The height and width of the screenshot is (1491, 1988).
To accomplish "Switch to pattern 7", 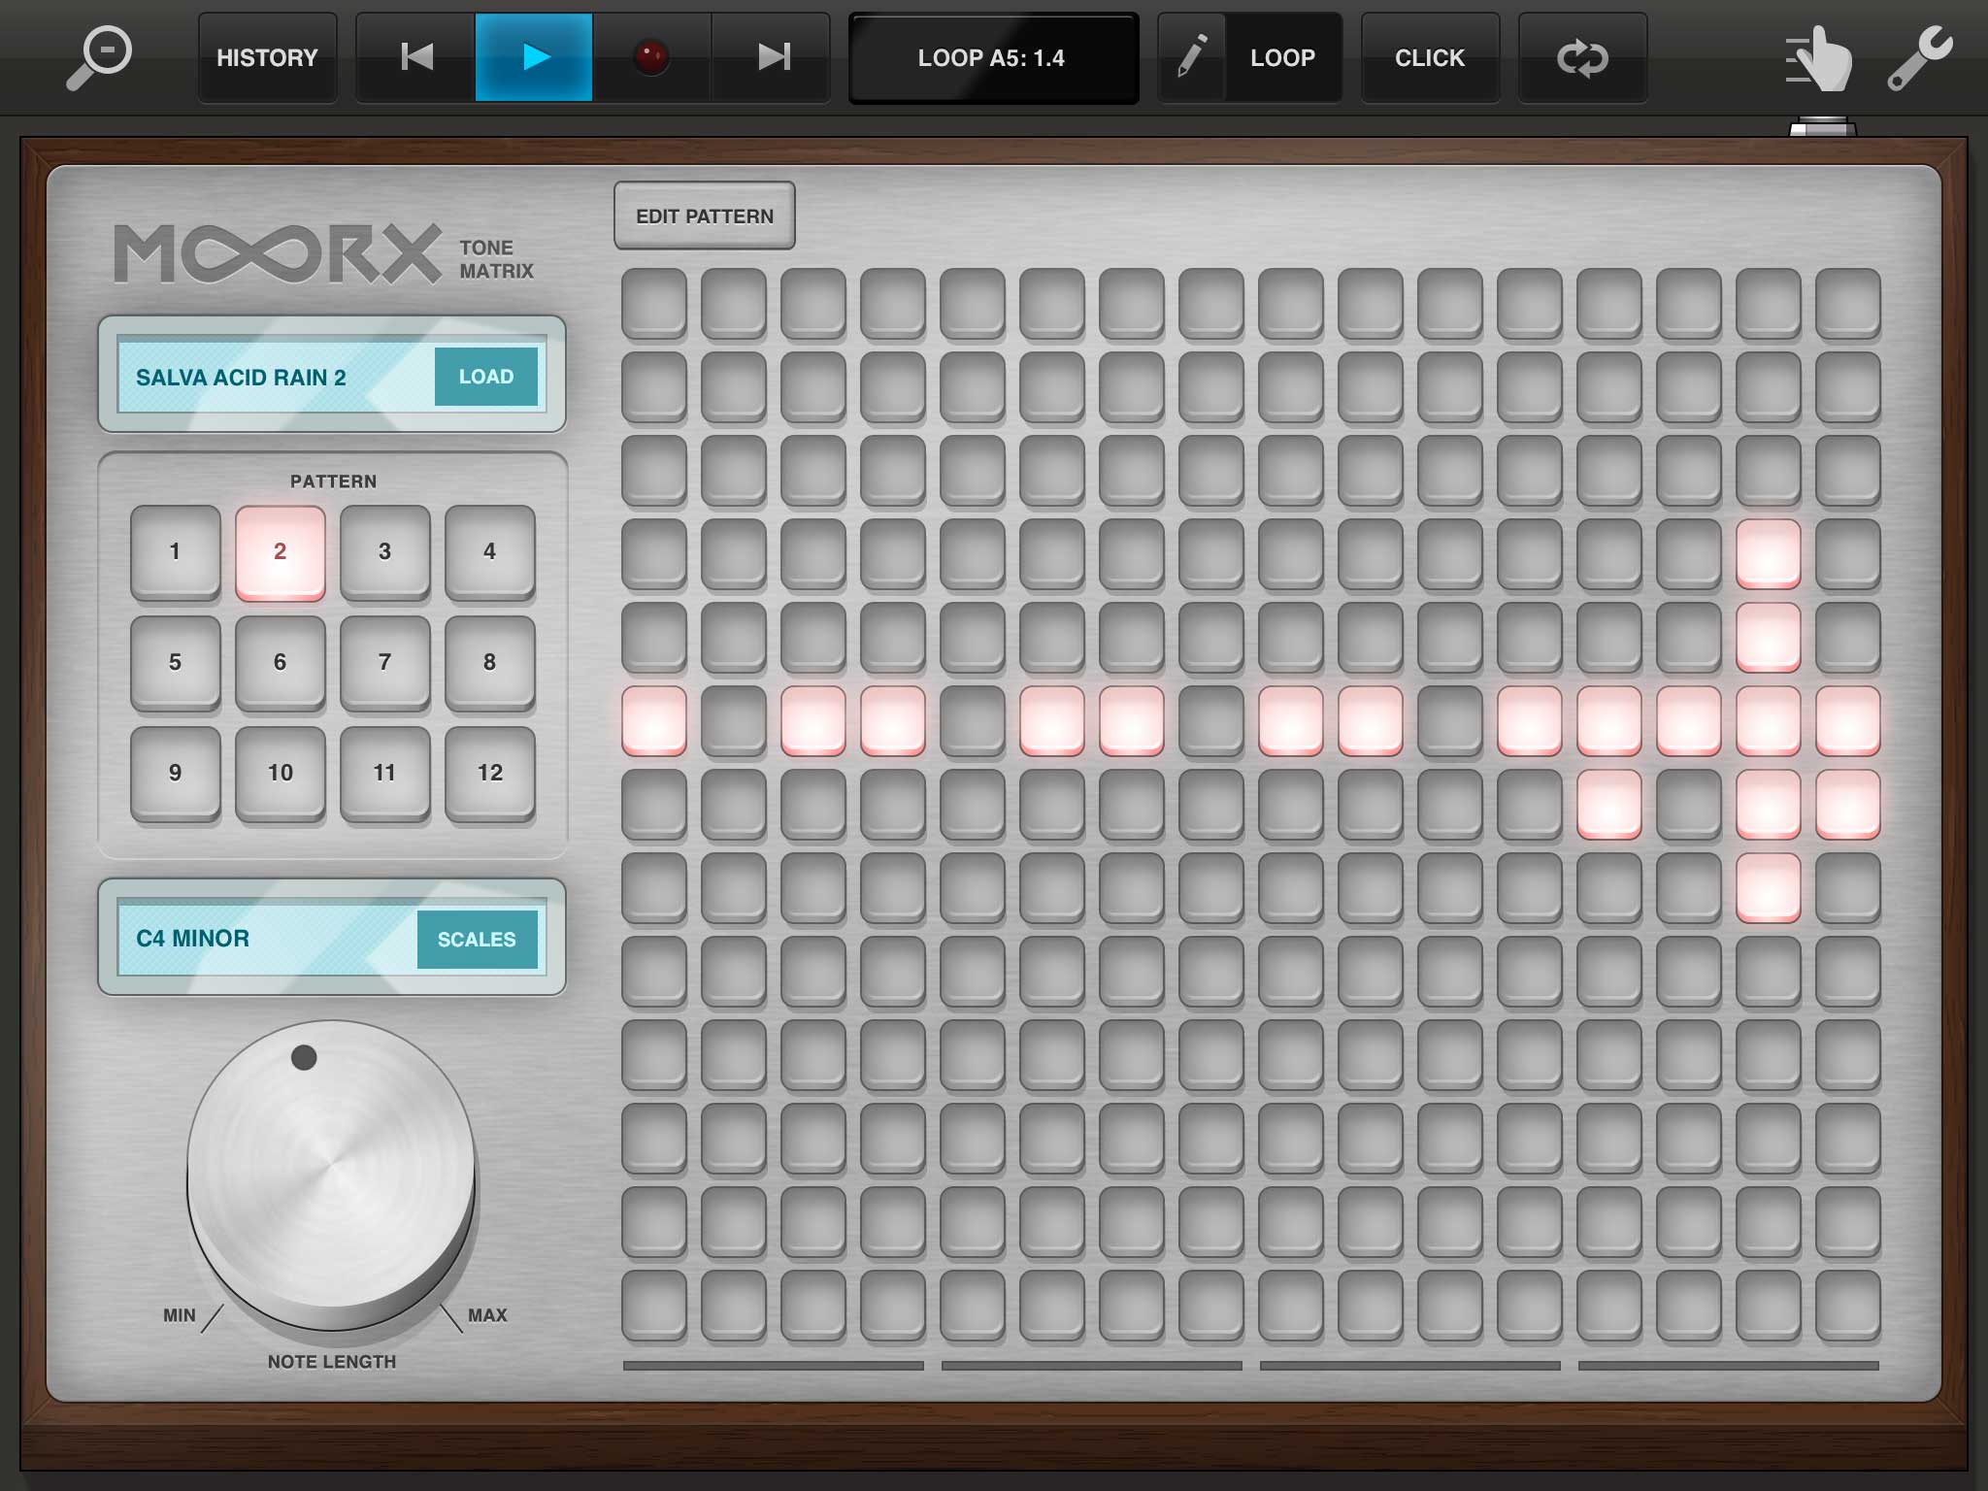I will coord(384,662).
